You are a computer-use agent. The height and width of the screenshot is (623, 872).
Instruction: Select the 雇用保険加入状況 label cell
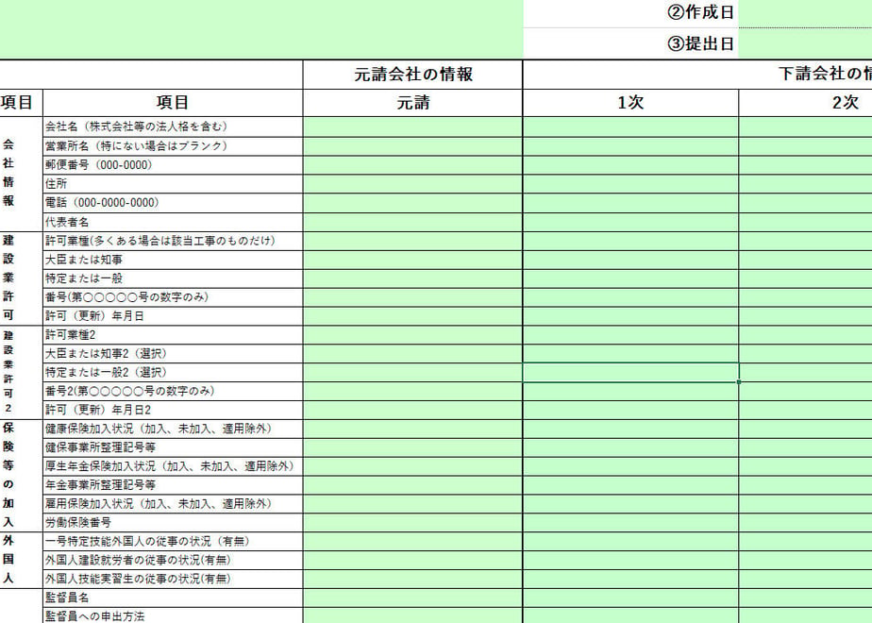tap(173, 504)
